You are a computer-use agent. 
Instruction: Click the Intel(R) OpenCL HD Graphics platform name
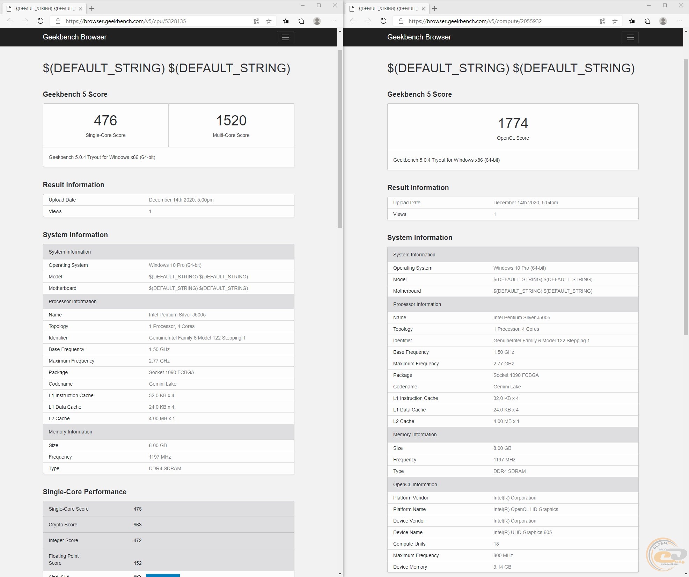click(526, 509)
